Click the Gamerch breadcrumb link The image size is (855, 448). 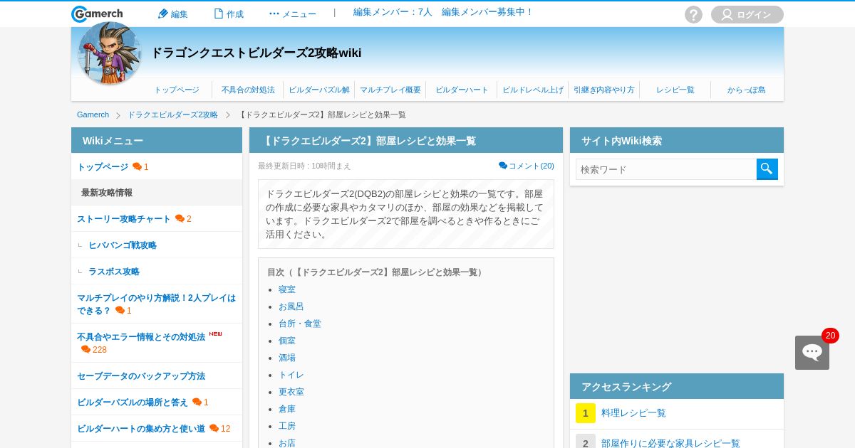pos(93,114)
